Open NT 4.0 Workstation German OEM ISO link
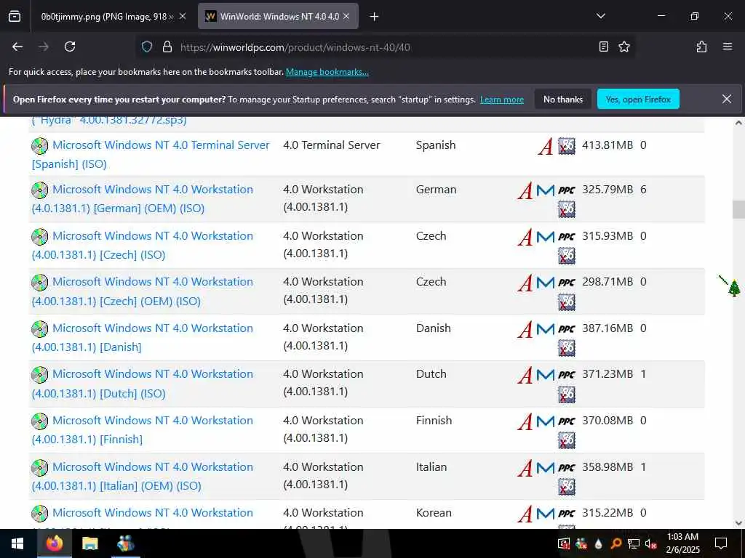The height and width of the screenshot is (558, 745). [142, 199]
